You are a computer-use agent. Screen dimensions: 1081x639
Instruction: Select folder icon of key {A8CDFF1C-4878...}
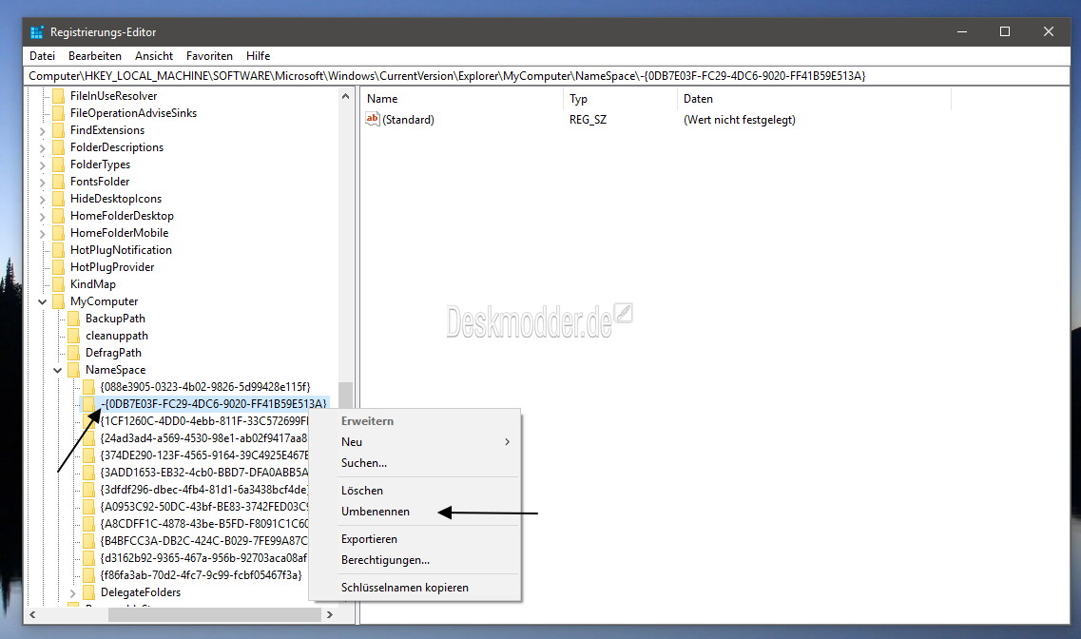(89, 523)
